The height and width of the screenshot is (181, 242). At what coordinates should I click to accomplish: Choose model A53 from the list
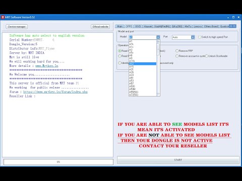[x=143, y=81]
